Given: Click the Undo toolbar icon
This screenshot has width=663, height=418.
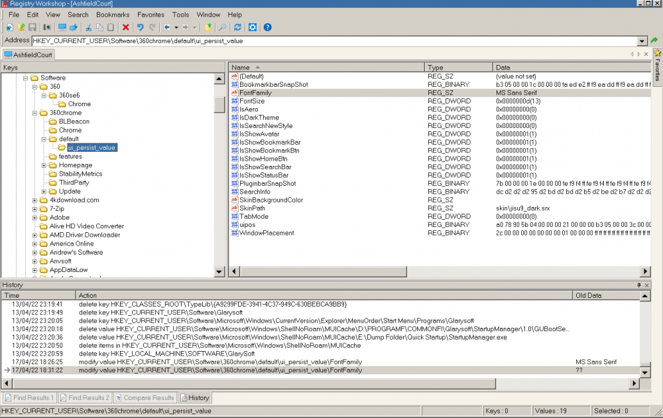Looking at the screenshot, I should coord(140,27).
